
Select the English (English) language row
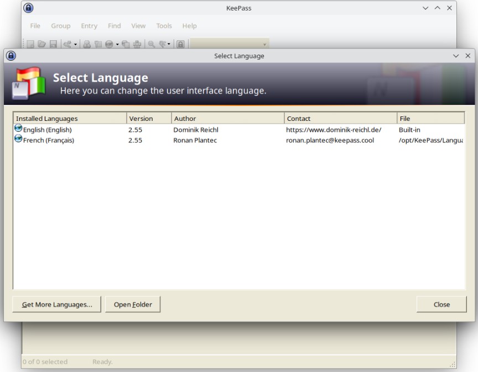pyautogui.click(x=239, y=130)
